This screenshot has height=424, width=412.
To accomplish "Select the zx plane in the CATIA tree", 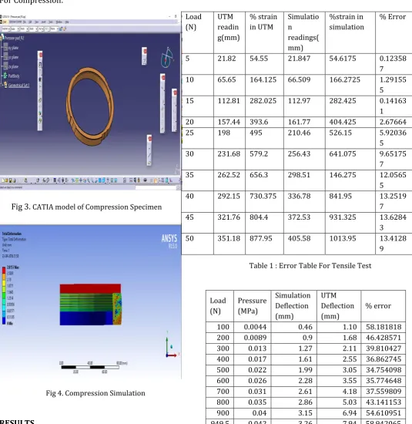I will click(x=13, y=66).
